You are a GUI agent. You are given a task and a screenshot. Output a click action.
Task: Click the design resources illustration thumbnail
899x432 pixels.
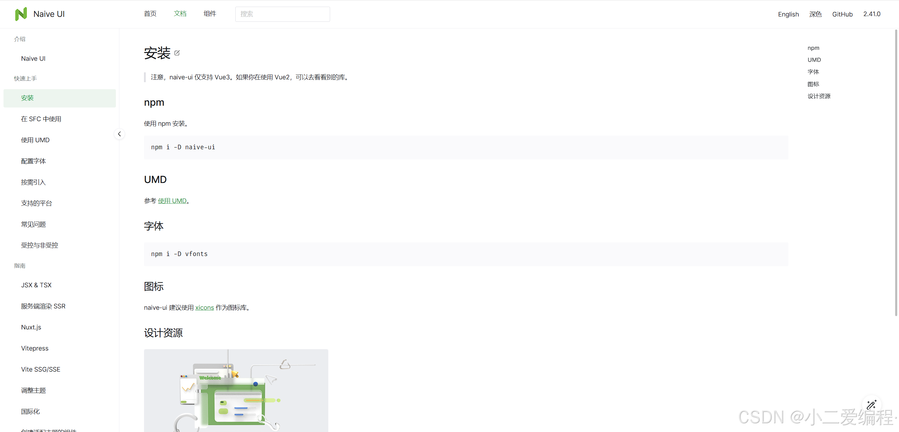pos(236,390)
